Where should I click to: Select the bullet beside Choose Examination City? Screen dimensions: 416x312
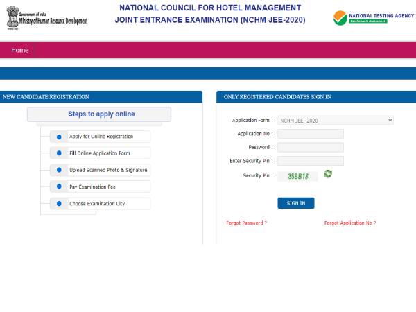59,203
